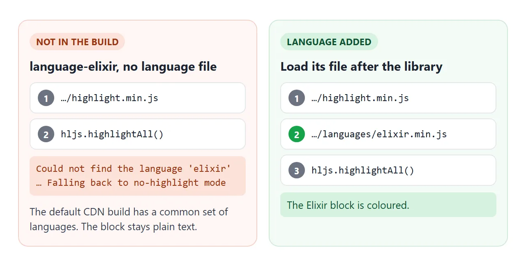Click number 1 circle in NOT IN THE BUILD card
The height and width of the screenshot is (268, 526).
tap(46, 98)
